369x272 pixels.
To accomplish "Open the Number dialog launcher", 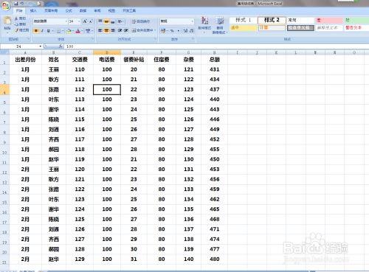I will 193,39.
